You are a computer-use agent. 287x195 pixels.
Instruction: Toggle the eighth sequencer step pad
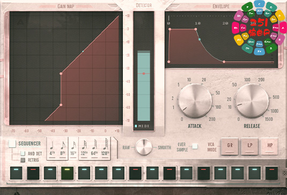point(135,173)
